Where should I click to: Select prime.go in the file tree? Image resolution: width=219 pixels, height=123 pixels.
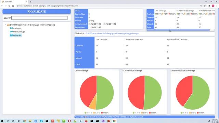(x=17, y=35)
